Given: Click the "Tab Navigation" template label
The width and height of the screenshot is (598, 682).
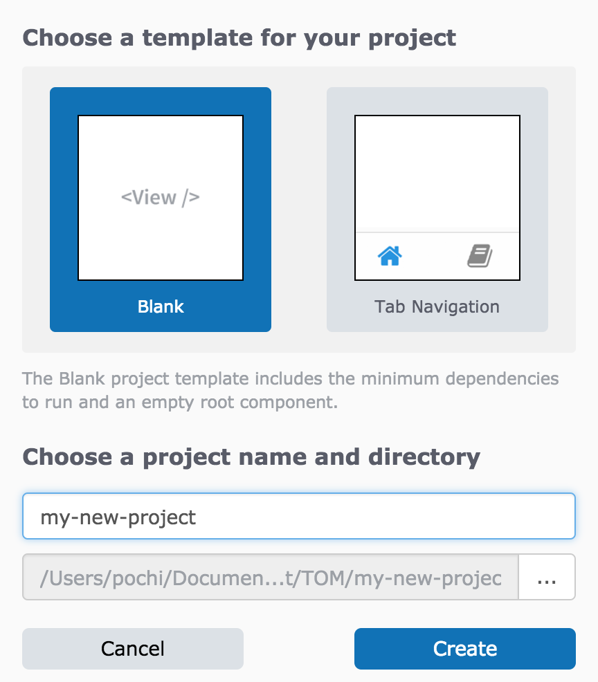Looking at the screenshot, I should [x=437, y=306].
